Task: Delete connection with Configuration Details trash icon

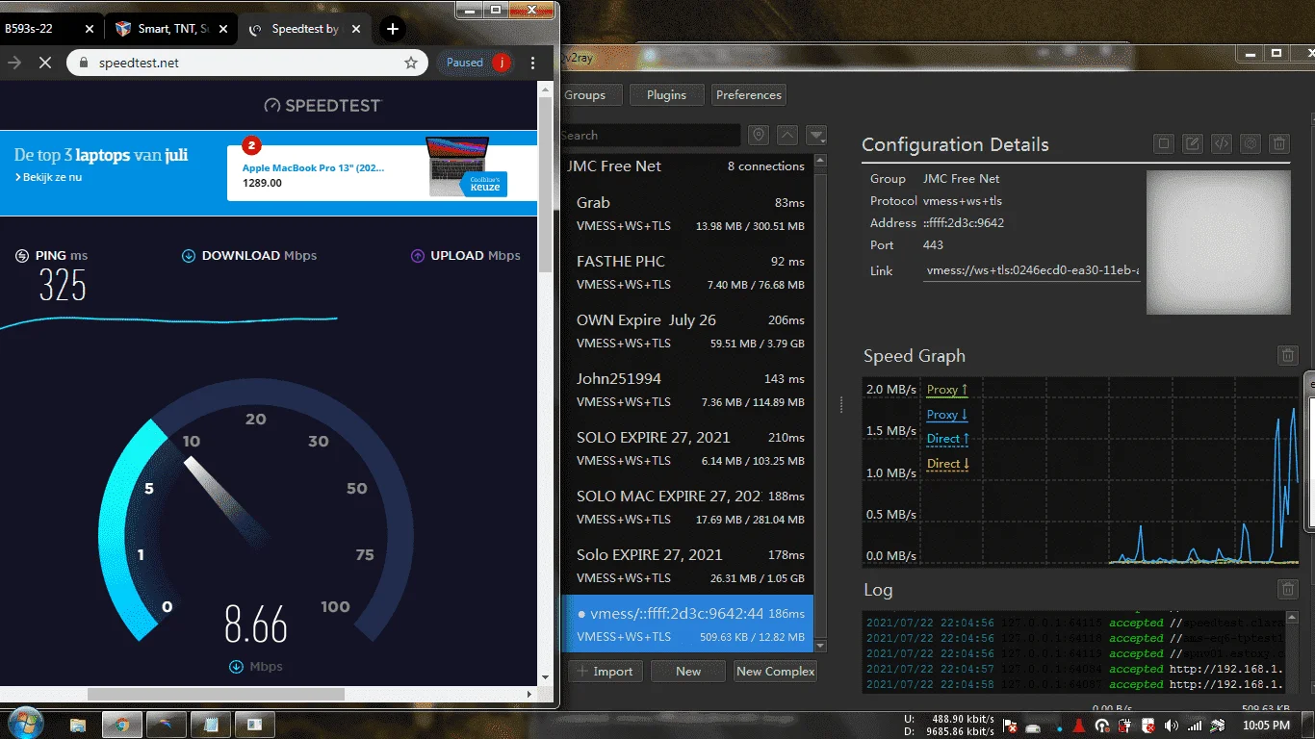Action: (1279, 144)
